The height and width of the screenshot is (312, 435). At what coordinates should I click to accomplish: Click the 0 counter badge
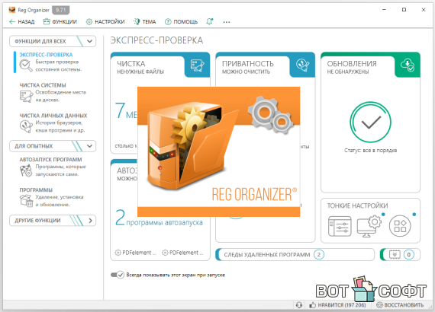[x=408, y=254]
